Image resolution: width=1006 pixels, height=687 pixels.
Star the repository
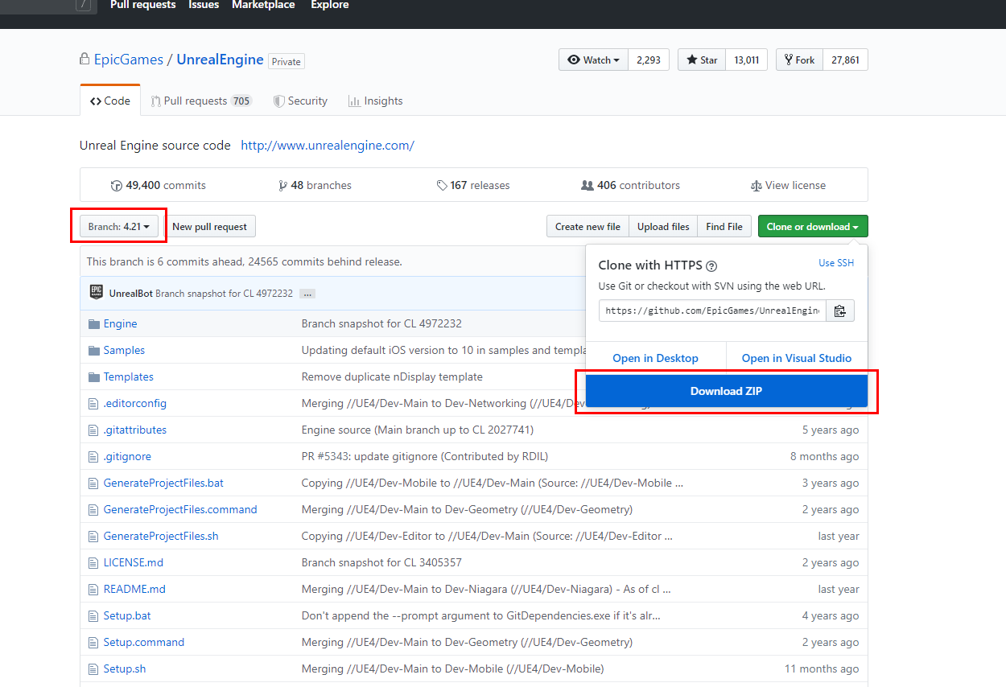(x=702, y=60)
